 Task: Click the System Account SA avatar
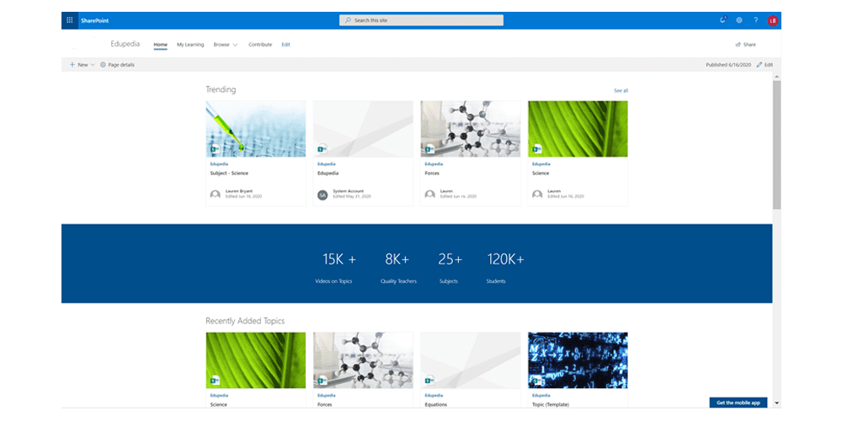(x=322, y=195)
